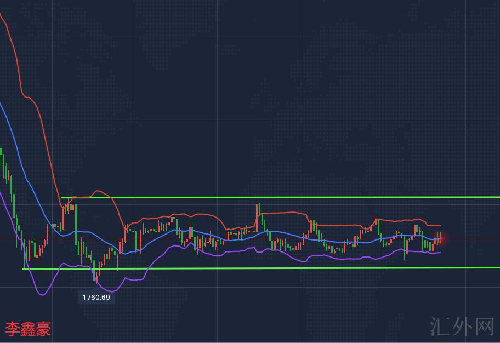Click the glowing red current price dot
This screenshot has width=500, height=343.
coord(441,239)
